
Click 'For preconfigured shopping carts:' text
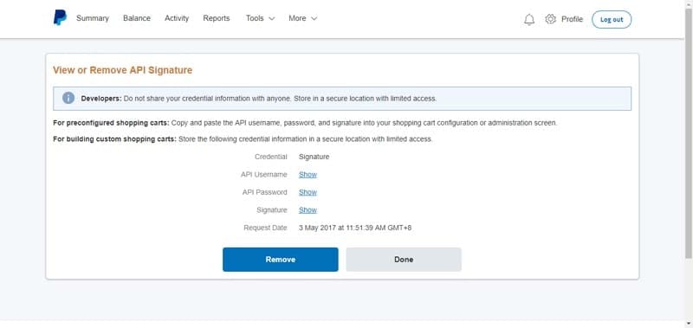coord(111,123)
